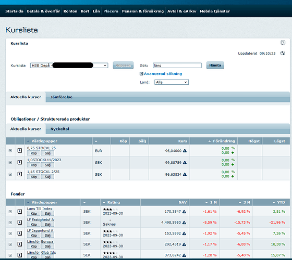292x260 pixels.
Task: Open details arrow icon for 0,75 STOCKL 25
Action: coord(20,150)
